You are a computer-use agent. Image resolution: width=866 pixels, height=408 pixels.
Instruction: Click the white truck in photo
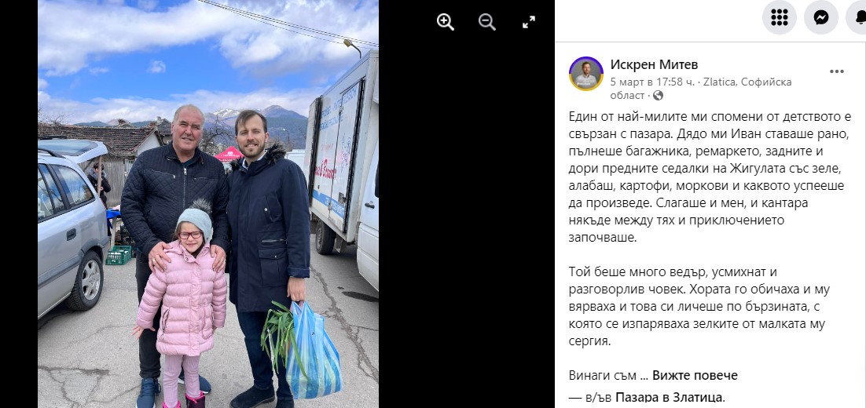343,166
